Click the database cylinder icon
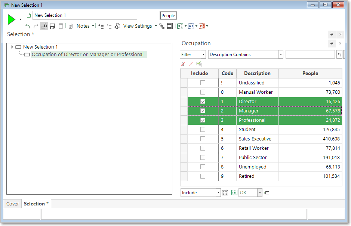The image size is (351, 226). pyautogui.click(x=61, y=26)
